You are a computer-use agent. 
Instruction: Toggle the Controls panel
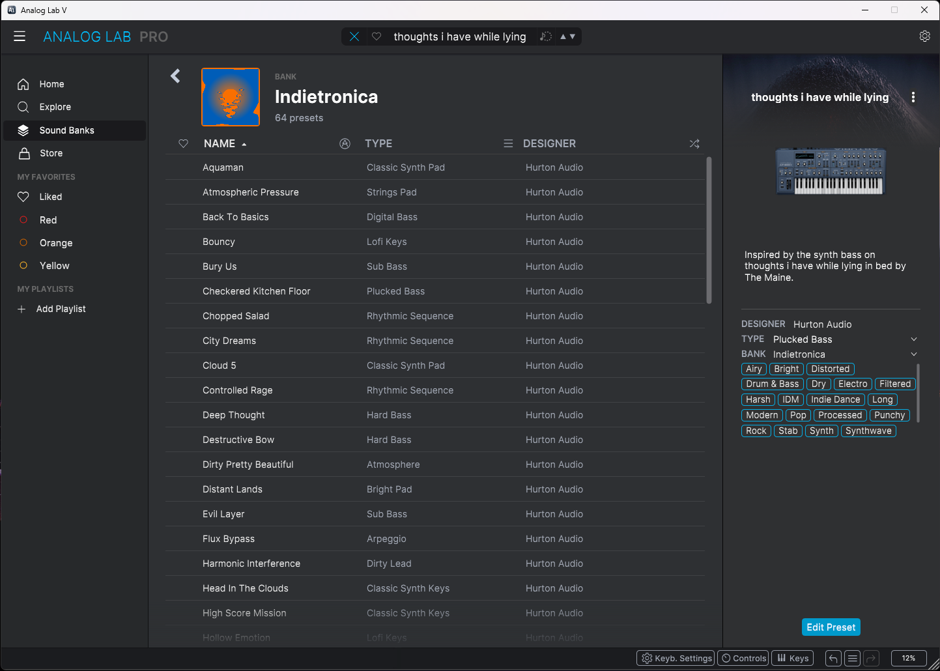[743, 658]
